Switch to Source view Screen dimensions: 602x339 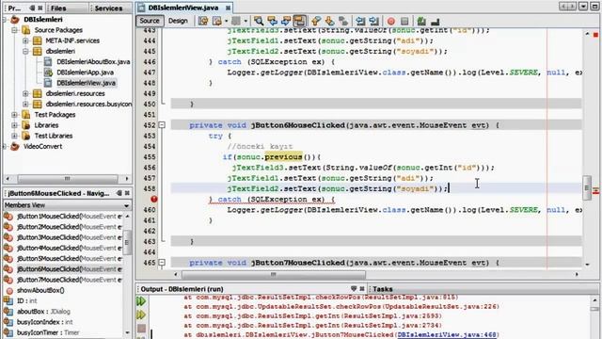(x=150, y=21)
